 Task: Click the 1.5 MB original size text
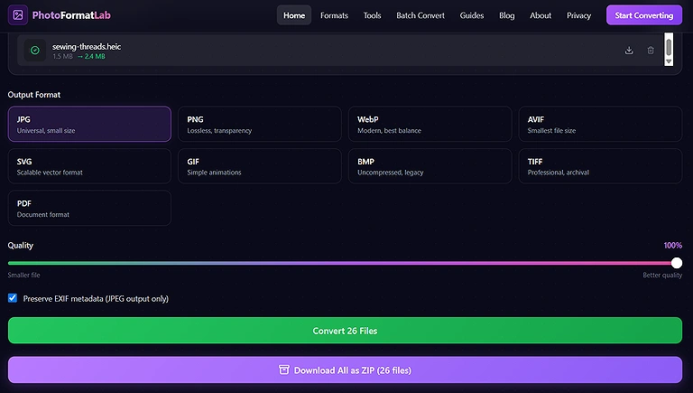pyautogui.click(x=62, y=56)
